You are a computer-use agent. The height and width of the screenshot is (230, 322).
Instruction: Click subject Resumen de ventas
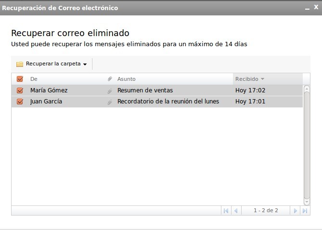click(145, 90)
